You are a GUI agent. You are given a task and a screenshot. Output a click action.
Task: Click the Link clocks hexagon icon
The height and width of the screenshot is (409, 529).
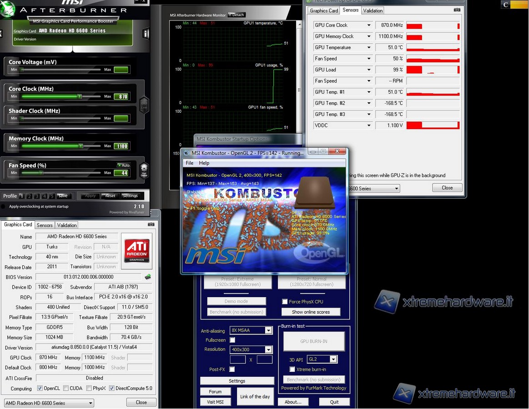click(144, 105)
